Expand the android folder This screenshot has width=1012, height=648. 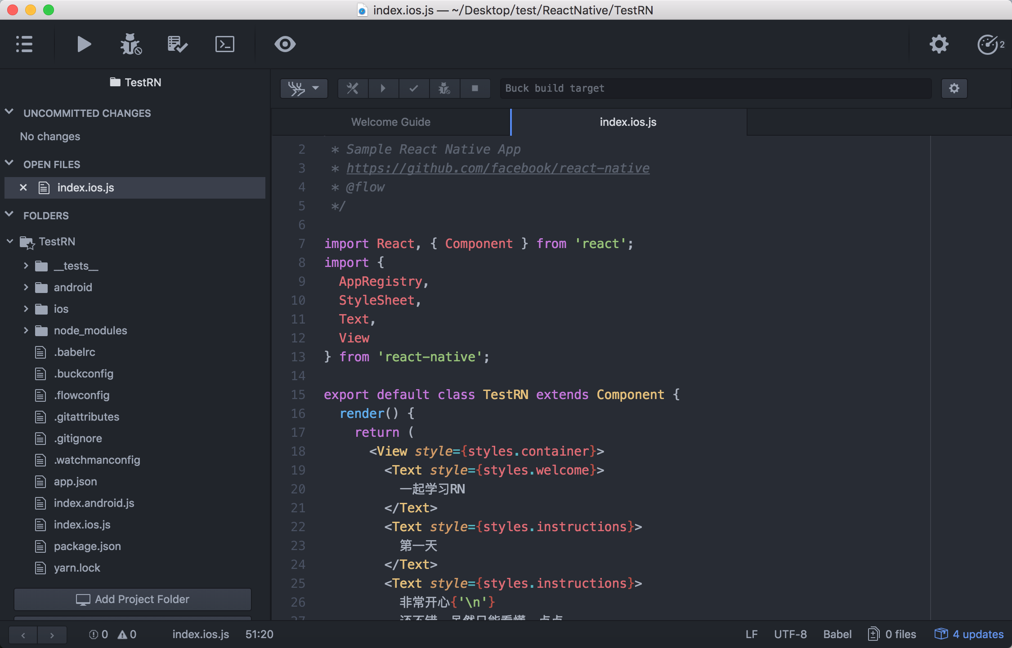tap(26, 288)
